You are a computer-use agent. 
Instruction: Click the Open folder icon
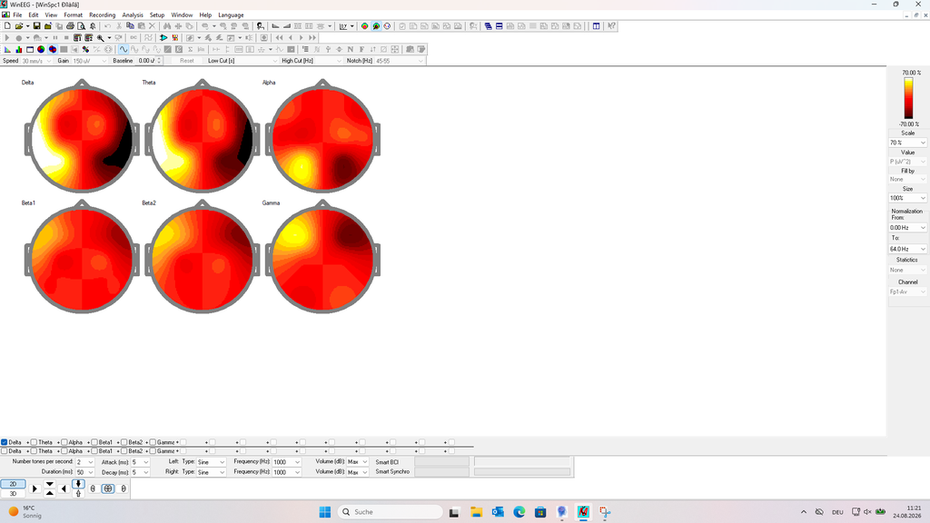[19, 26]
